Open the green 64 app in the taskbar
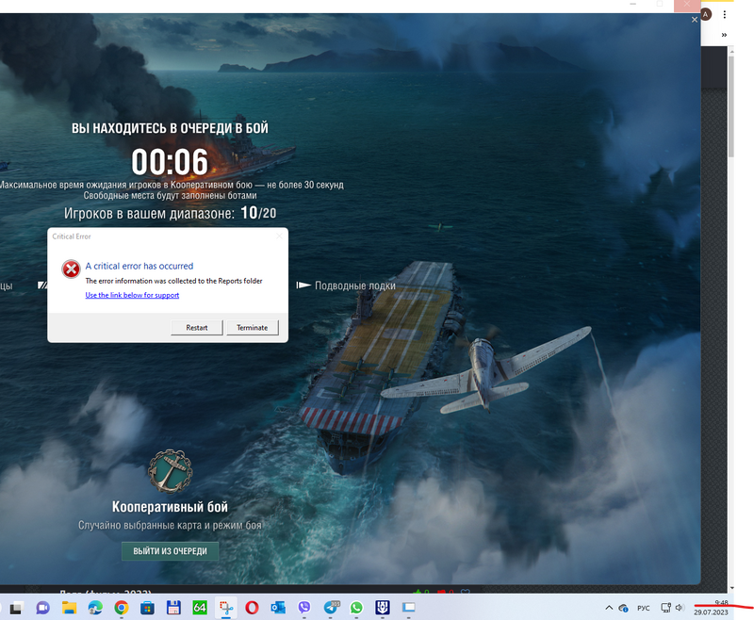 (199, 608)
